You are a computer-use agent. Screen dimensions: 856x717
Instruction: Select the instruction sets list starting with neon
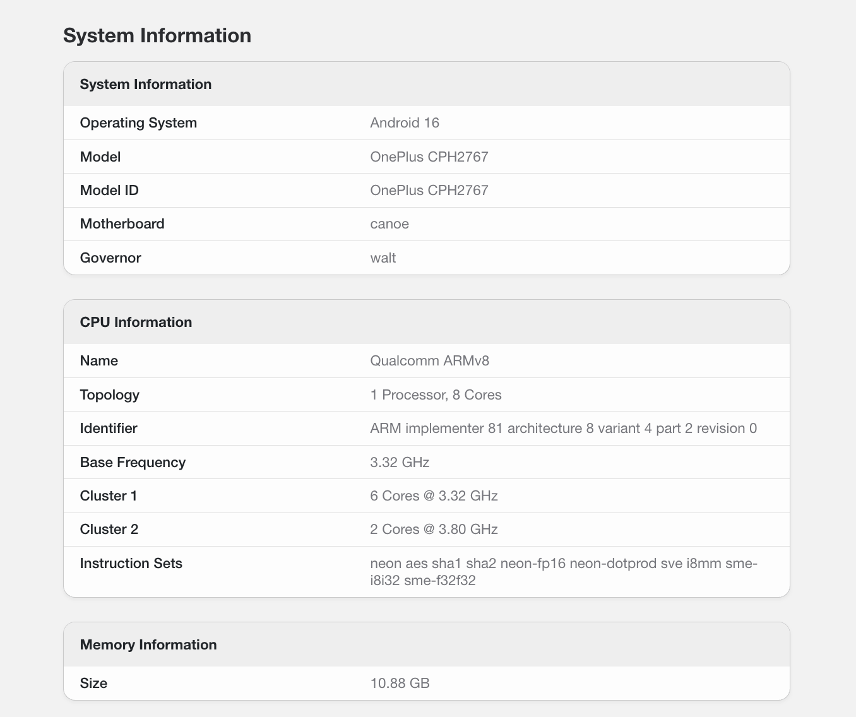(563, 572)
